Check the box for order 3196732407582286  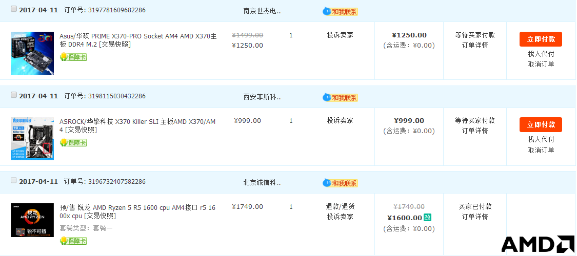tap(14, 180)
